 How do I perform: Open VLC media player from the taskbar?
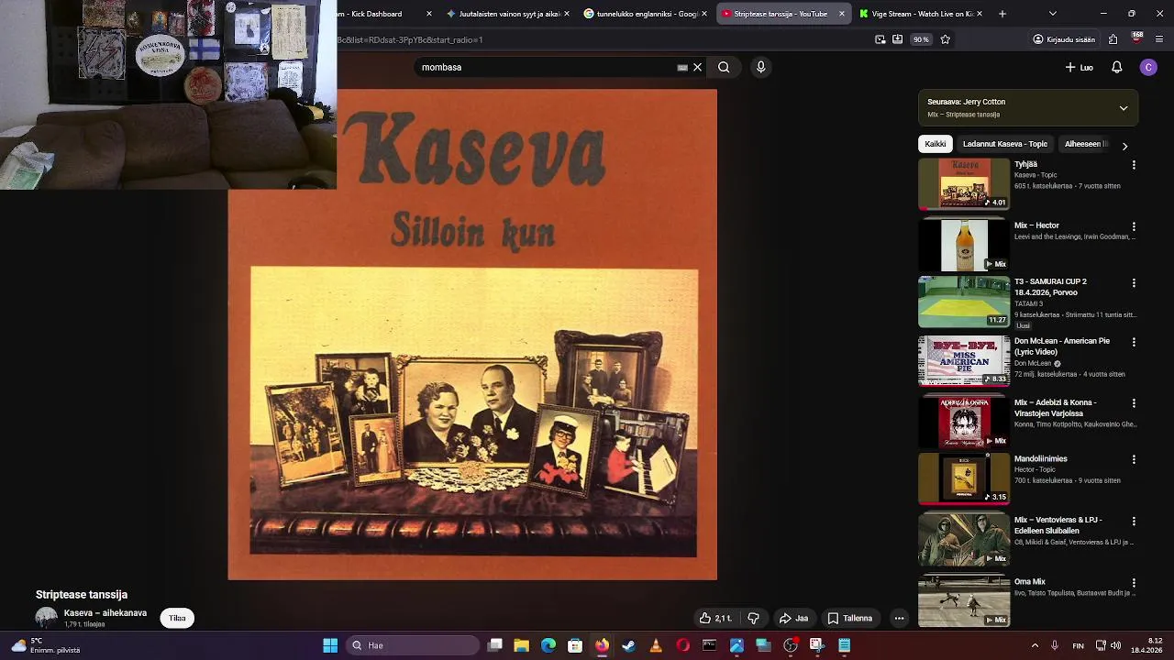click(656, 645)
